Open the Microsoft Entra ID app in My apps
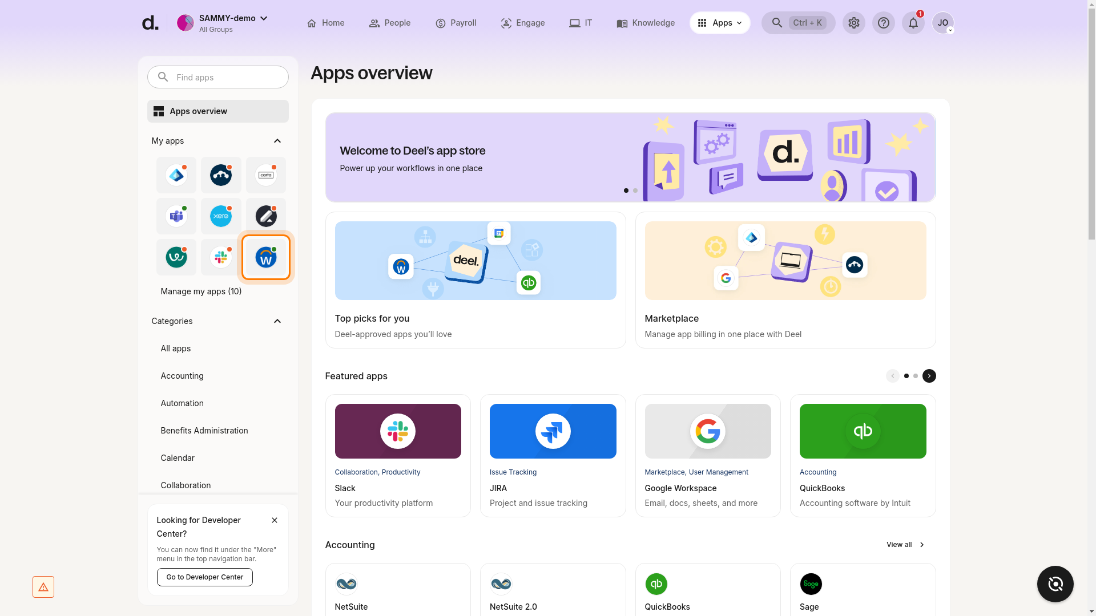The height and width of the screenshot is (616, 1096). click(x=176, y=175)
